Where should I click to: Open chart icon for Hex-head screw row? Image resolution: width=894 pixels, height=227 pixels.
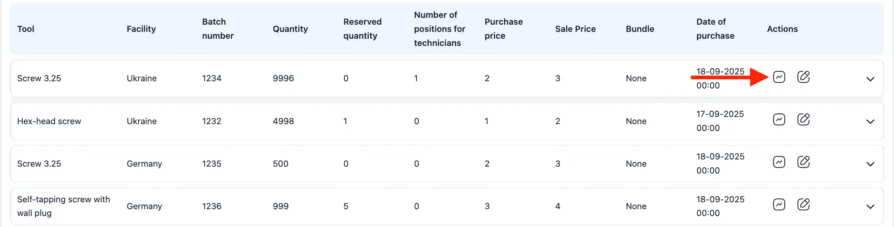(x=779, y=120)
